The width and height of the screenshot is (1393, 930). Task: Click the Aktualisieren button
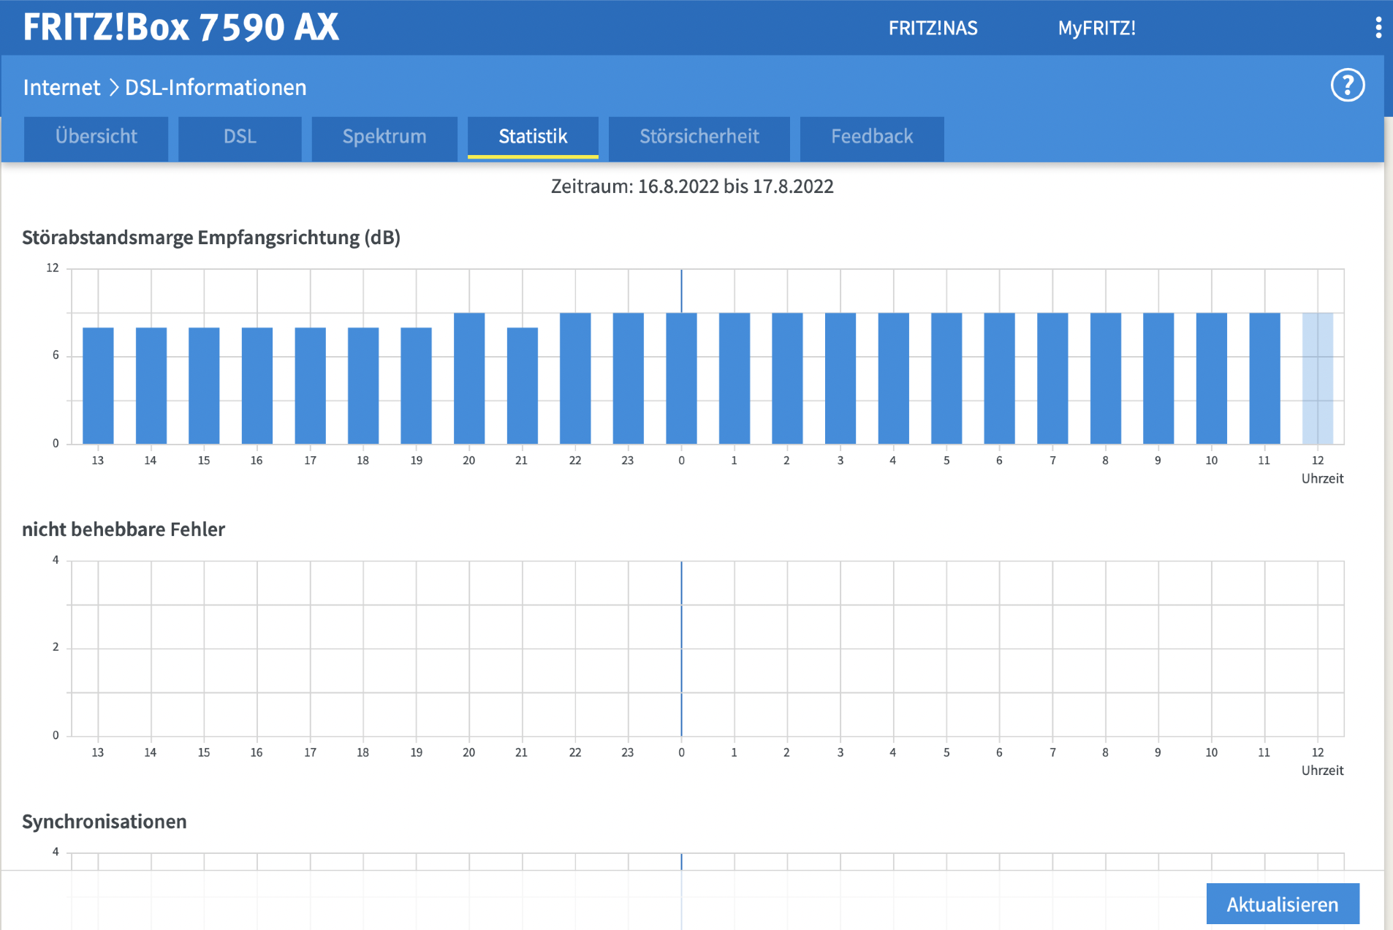click(x=1283, y=904)
